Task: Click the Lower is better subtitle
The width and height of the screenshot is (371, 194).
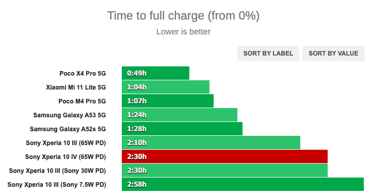Action: coord(183,31)
